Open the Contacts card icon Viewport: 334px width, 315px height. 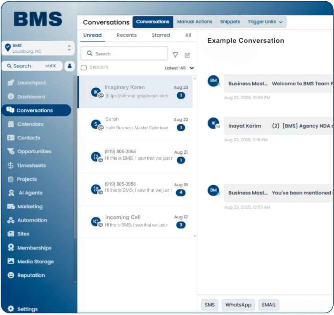(11, 138)
